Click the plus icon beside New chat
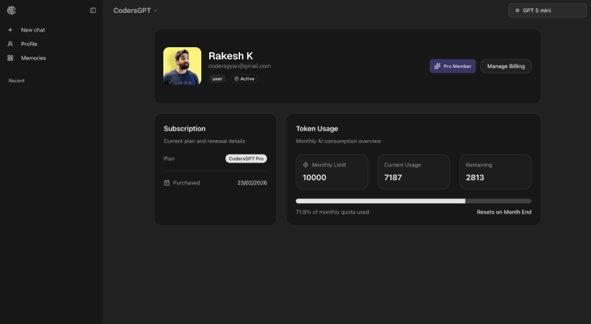 (10, 30)
